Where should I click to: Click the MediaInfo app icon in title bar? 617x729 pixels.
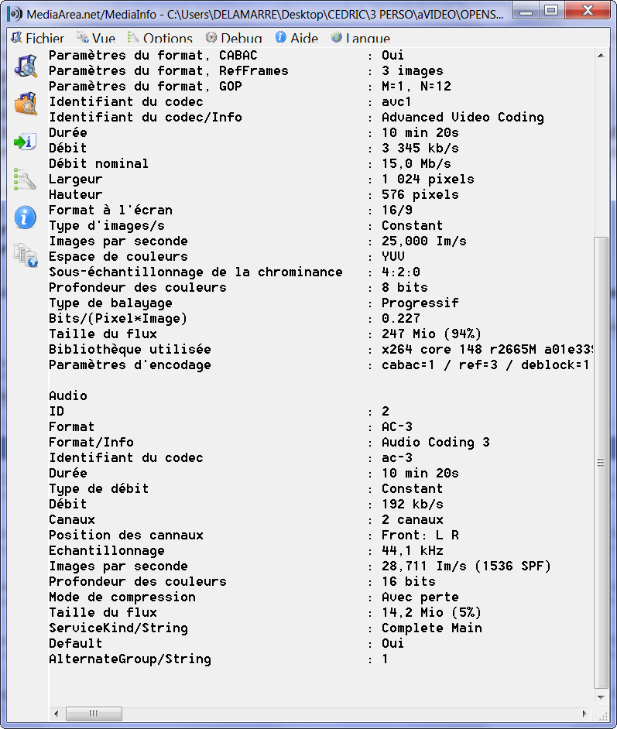14,14
